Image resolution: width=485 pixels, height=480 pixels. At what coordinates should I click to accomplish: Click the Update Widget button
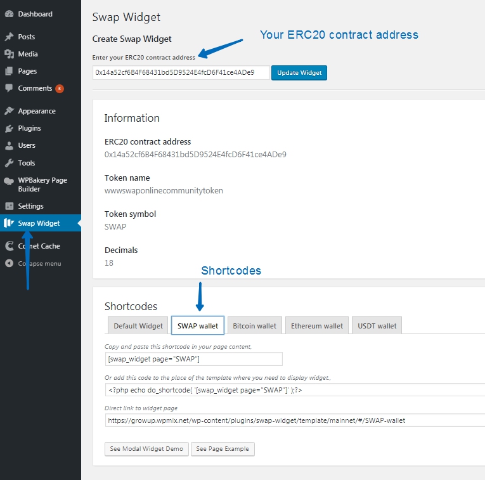pos(299,73)
